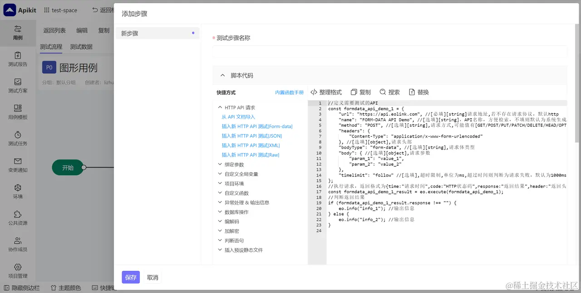This screenshot has width=581, height=293.
Task: Click the 整理格式 format code button
Action: [x=326, y=92]
